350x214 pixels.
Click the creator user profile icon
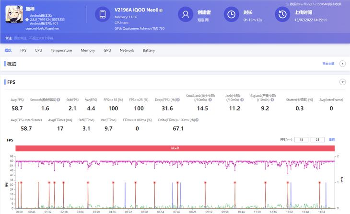(x=185, y=14)
